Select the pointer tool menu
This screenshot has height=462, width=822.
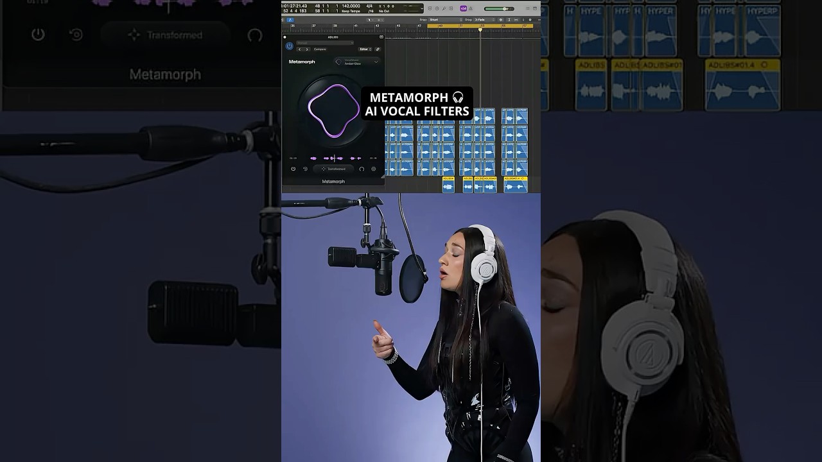point(371,20)
